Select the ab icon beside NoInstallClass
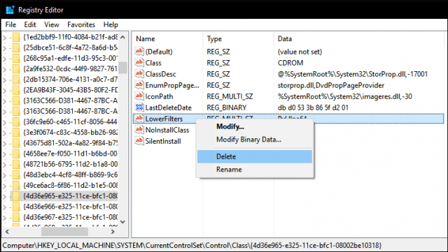Viewport: 448px width, 252px height. click(139, 130)
